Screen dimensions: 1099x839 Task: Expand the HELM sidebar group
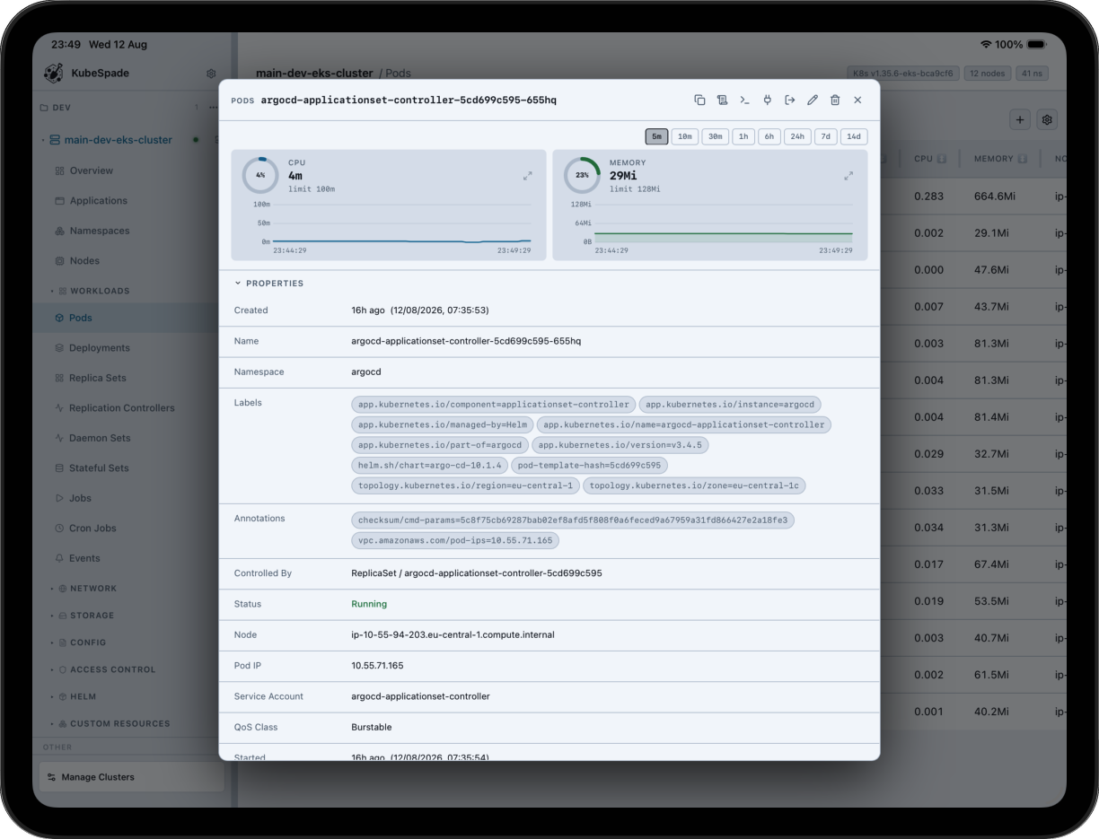coord(75,696)
